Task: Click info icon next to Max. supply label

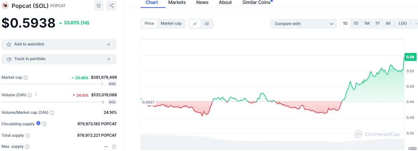Action: 27,147
